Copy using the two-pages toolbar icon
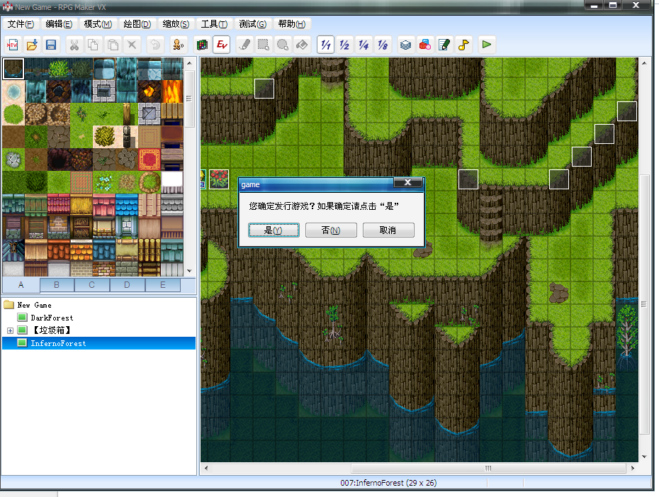The width and height of the screenshot is (659, 497). click(93, 45)
